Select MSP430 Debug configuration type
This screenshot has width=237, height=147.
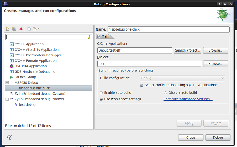(x=26, y=83)
